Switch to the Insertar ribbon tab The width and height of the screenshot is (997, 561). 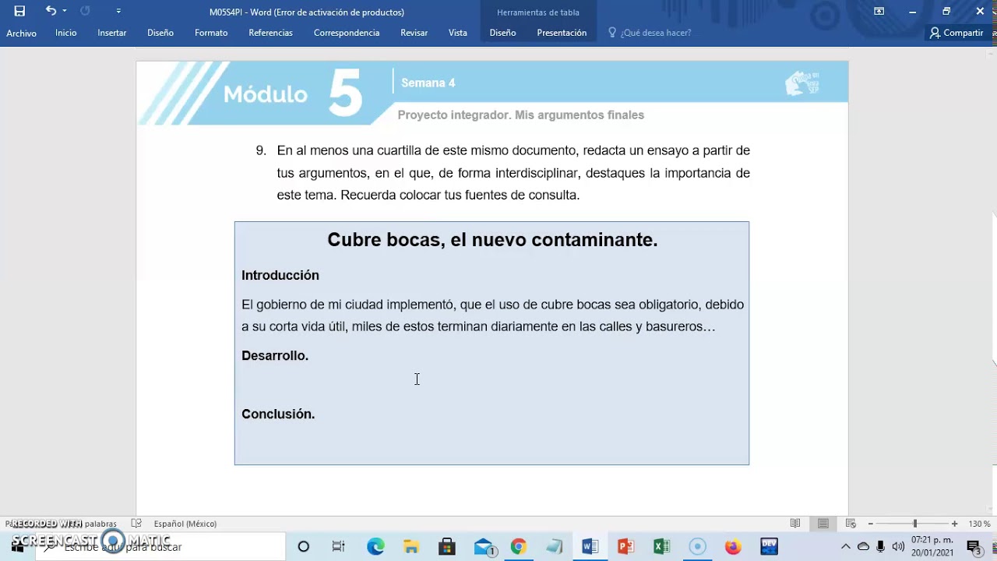pos(111,33)
